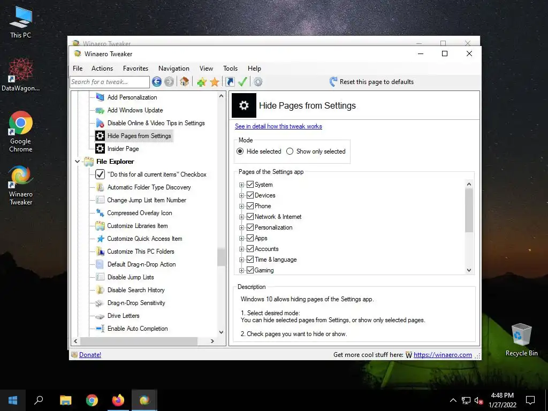Screen dimensions: 548x411
Task: Click the Customize This PC Folders icon
Action: 100,252
